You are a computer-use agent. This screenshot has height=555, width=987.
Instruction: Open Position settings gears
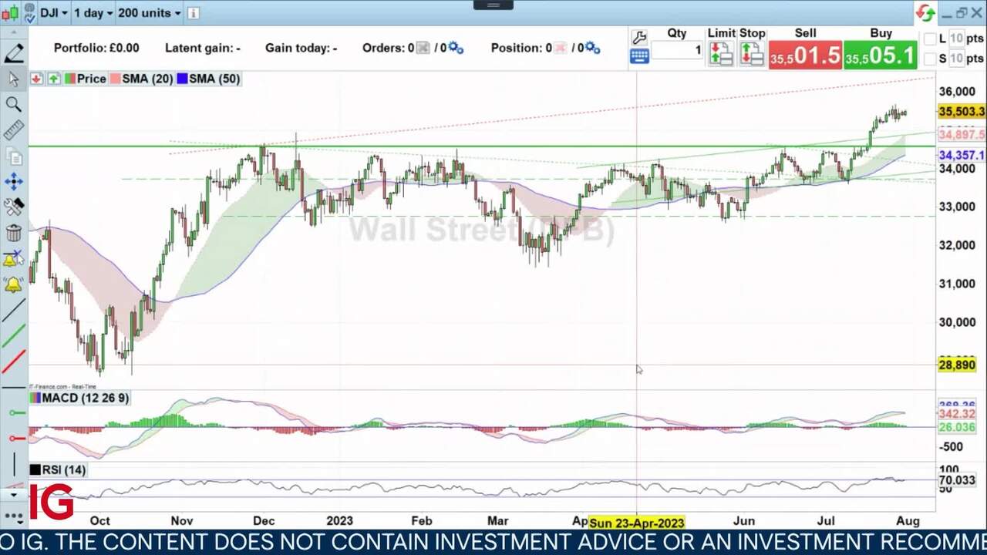click(592, 48)
